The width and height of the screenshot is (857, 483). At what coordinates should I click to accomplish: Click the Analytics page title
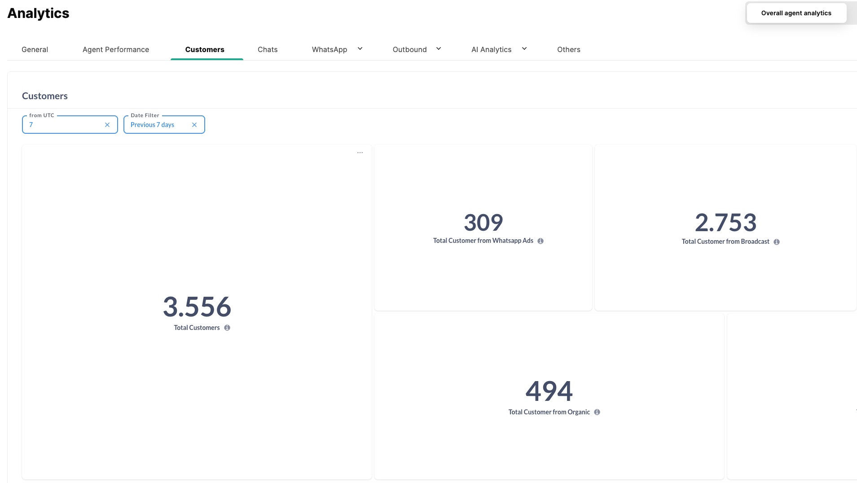(x=38, y=13)
